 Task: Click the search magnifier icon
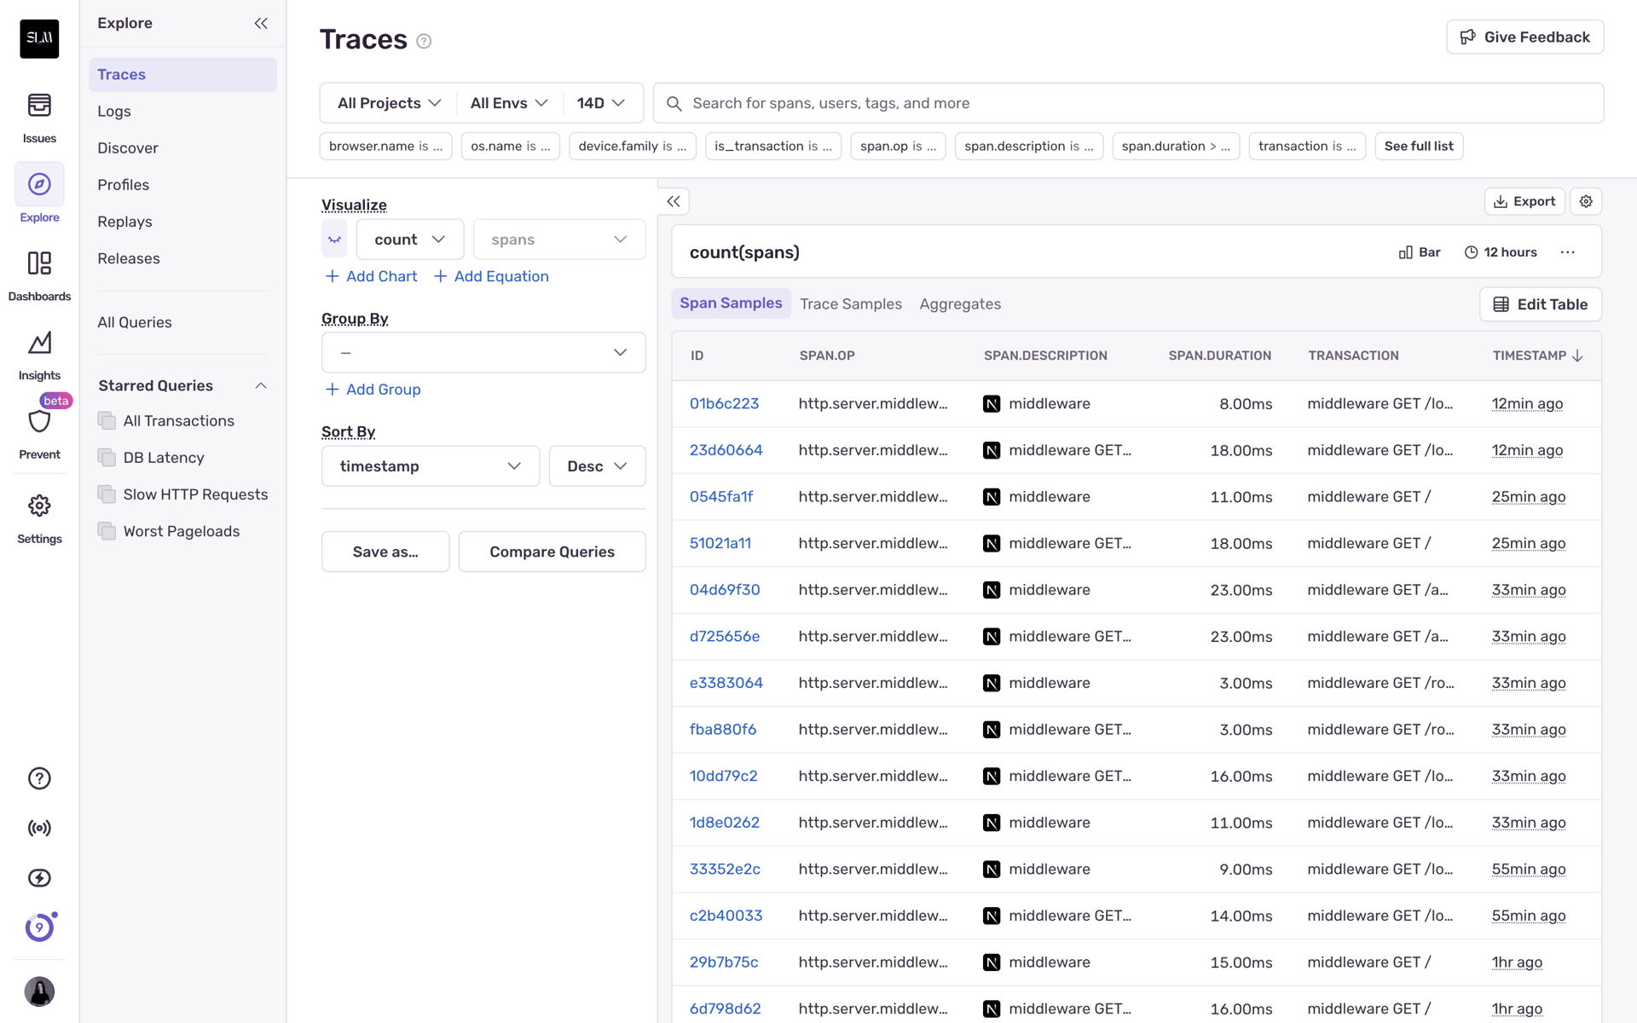point(674,103)
